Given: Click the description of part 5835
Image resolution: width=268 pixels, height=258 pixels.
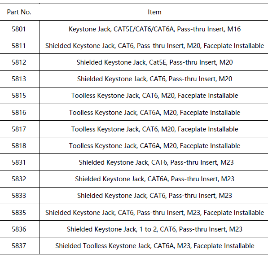Looking at the screenshot, I should 154,213.
